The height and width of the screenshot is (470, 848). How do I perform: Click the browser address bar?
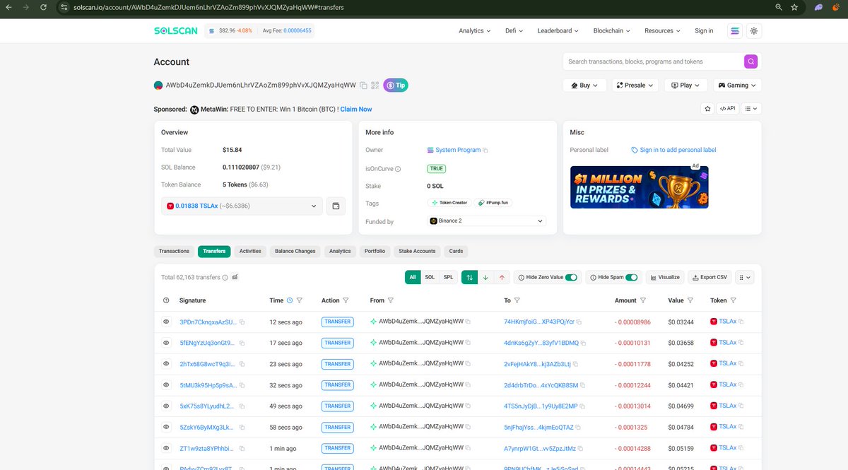pyautogui.click(x=417, y=7)
